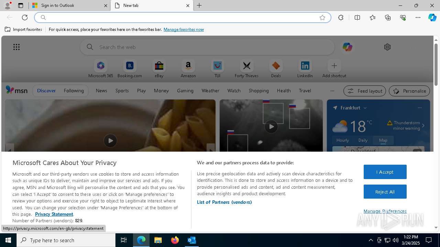The height and width of the screenshot is (247, 440).
Task: Open eBay shortcut
Action: coord(159,69)
